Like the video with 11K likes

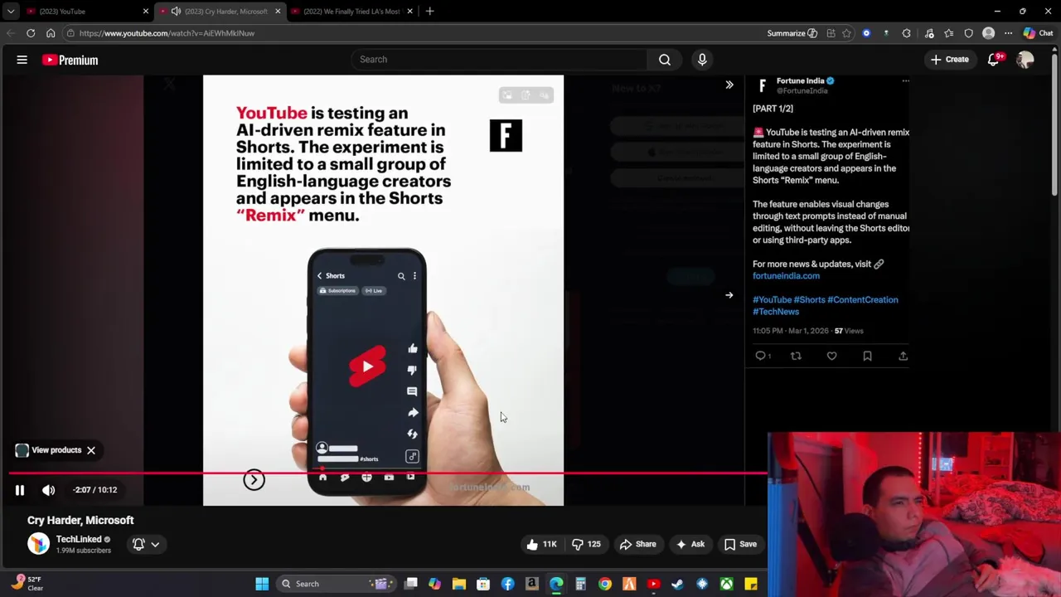(x=541, y=544)
